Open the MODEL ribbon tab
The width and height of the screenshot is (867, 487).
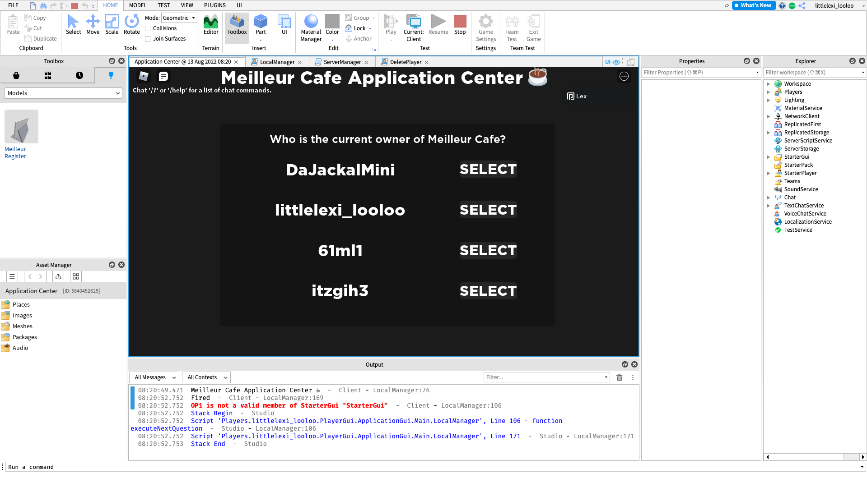coord(138,5)
